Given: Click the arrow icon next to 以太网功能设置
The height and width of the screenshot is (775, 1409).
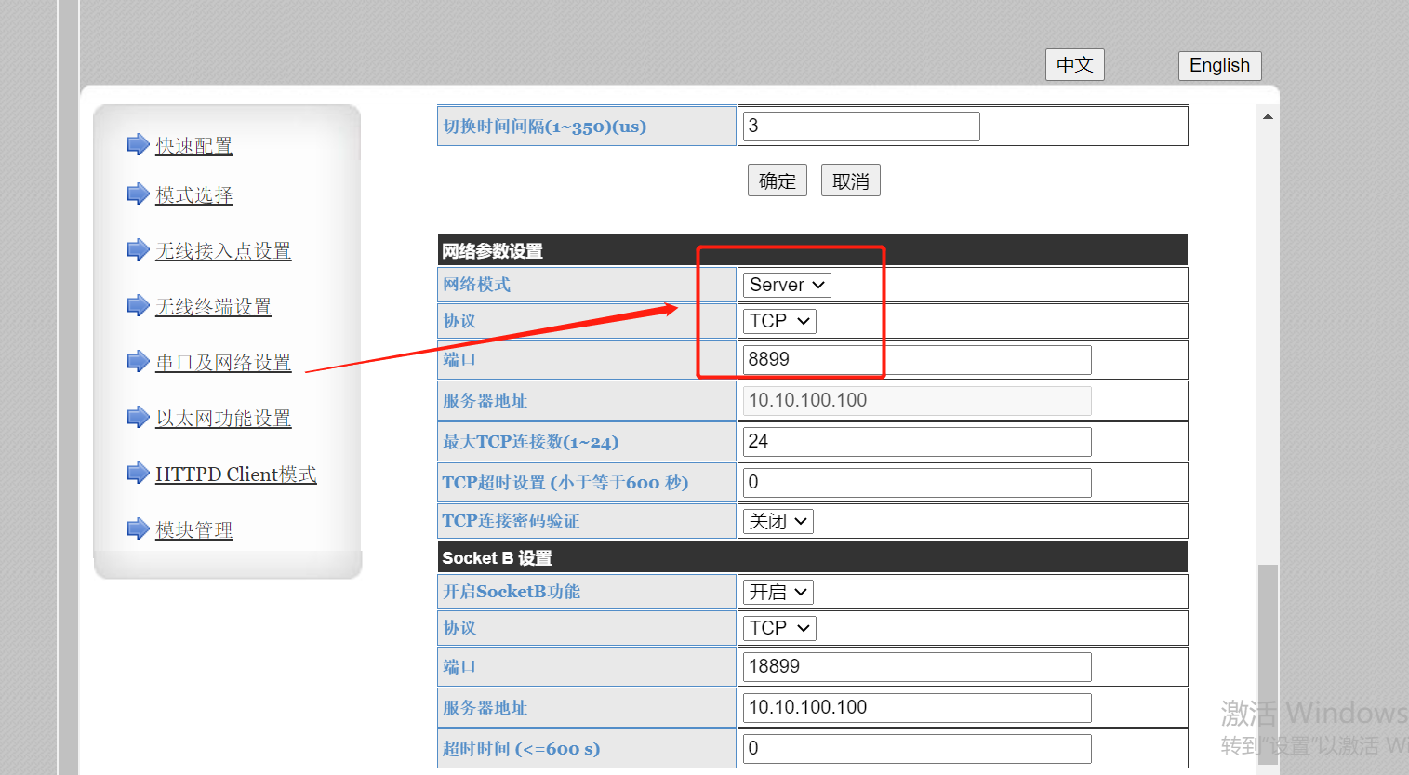Looking at the screenshot, I should point(138,418).
